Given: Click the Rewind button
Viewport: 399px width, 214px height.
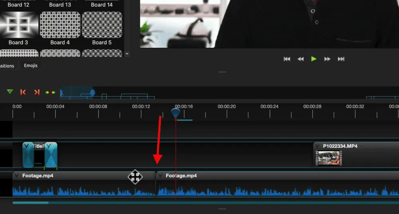Looking at the screenshot, I should pyautogui.click(x=300, y=59).
